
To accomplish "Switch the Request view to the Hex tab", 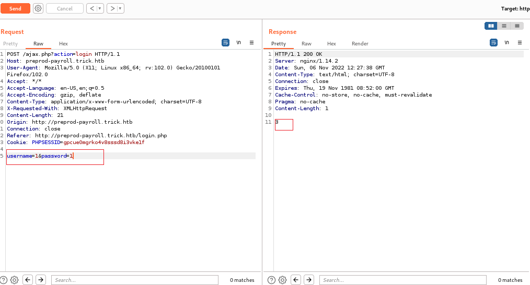I will pos(63,44).
